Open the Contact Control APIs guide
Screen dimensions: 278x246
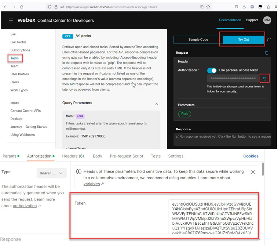pos(26,111)
